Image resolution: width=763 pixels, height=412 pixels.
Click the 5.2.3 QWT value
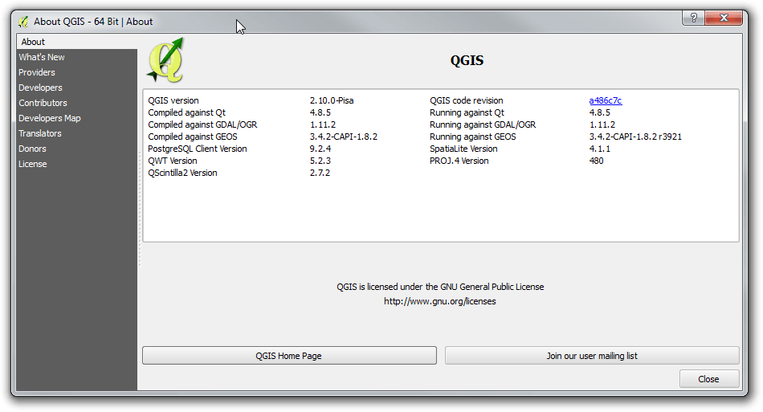320,161
